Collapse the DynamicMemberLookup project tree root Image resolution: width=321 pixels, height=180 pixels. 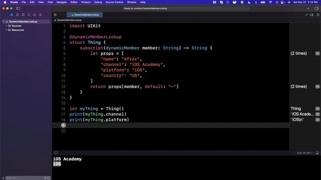[x=4, y=21]
